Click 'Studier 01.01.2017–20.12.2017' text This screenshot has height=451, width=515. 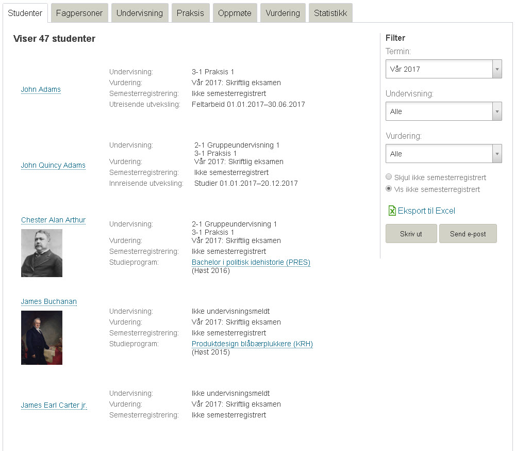click(x=246, y=183)
